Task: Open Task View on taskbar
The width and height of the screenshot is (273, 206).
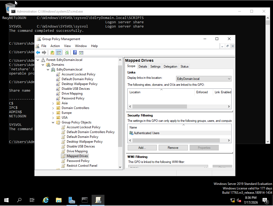Action: pos(32,200)
